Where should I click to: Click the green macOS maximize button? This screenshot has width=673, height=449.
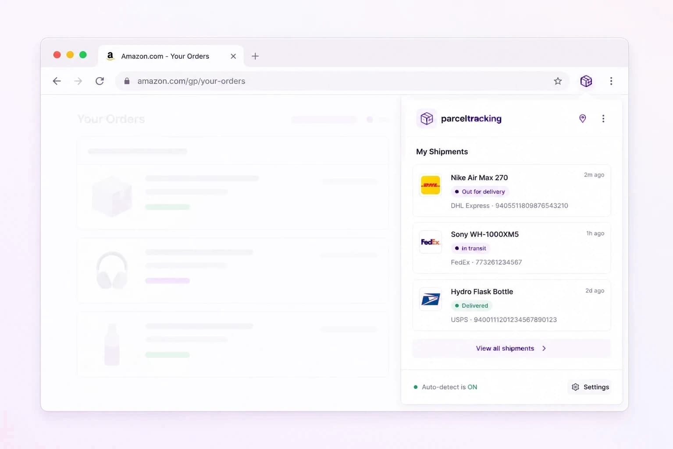(83, 55)
